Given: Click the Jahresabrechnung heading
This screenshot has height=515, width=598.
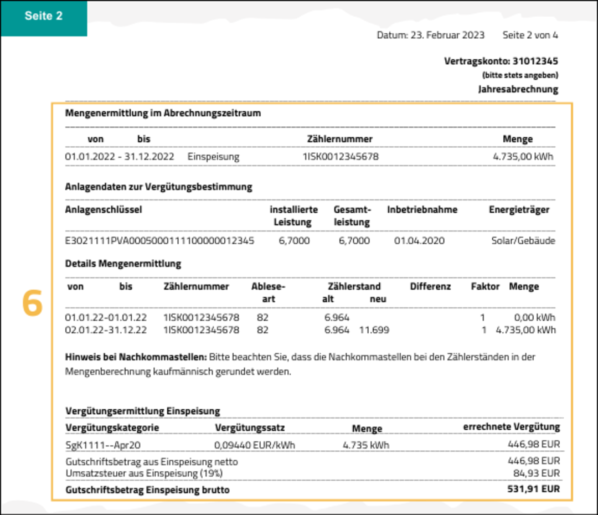Looking at the screenshot, I should pyautogui.click(x=518, y=89).
